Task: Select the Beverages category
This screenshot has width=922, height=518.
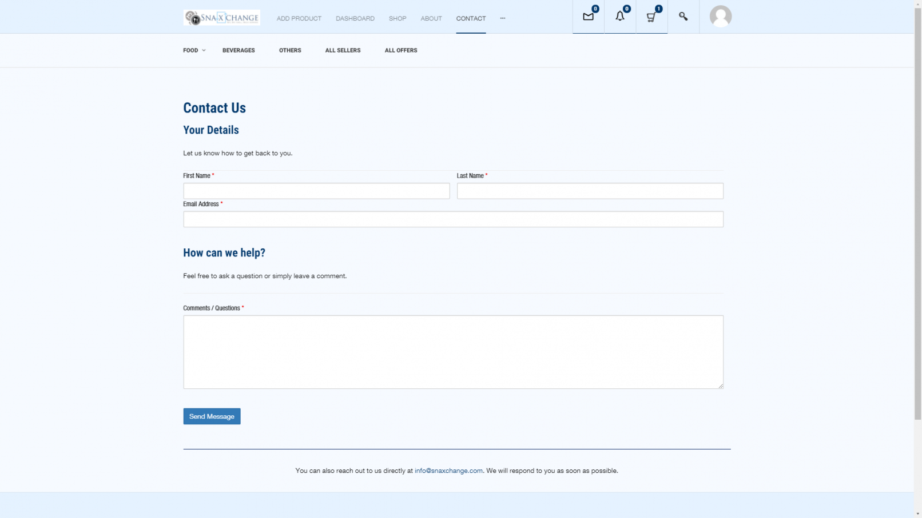Action: [239, 50]
